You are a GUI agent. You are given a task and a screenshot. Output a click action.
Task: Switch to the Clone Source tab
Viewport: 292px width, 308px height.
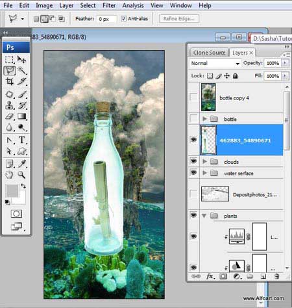point(209,53)
